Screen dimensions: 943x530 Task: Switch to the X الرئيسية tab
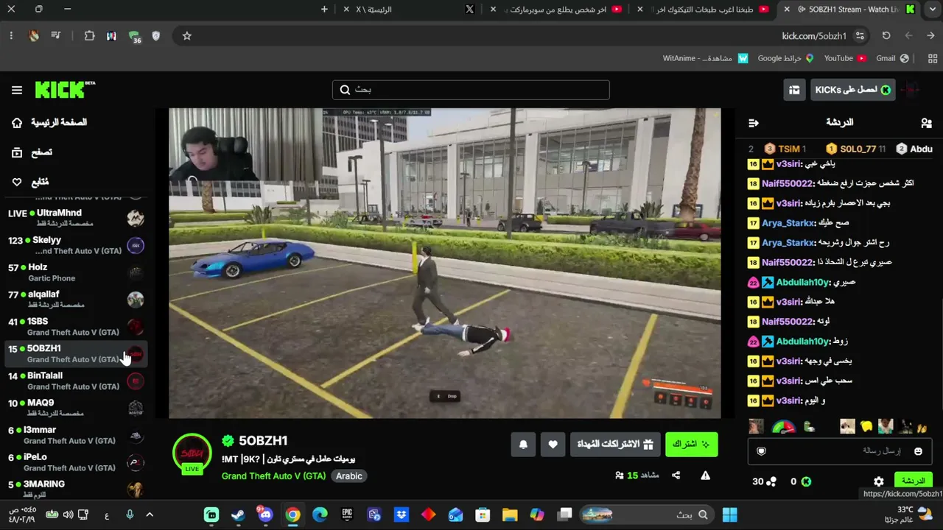(408, 10)
